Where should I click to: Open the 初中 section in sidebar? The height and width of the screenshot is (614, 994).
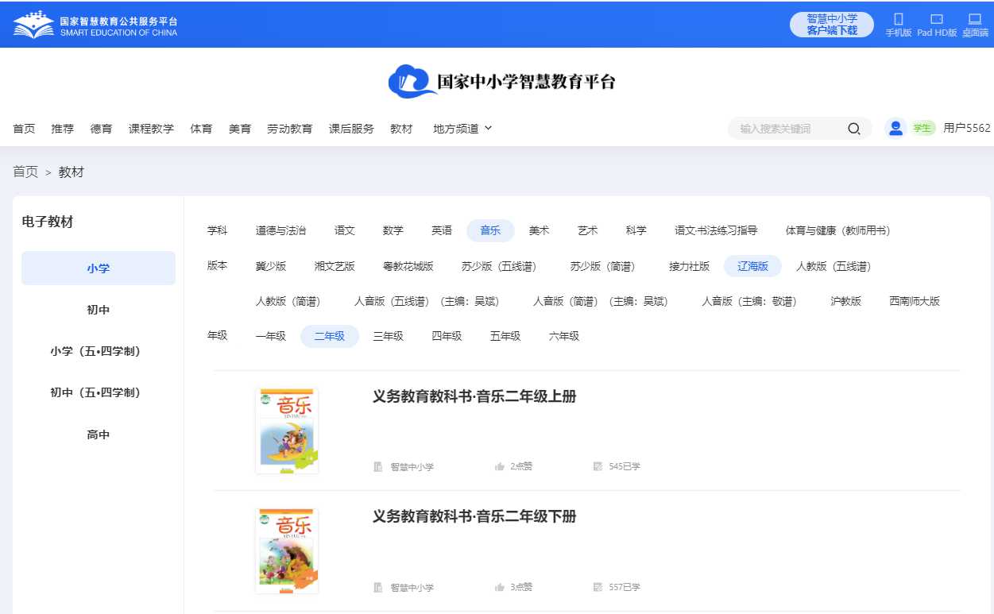99,310
